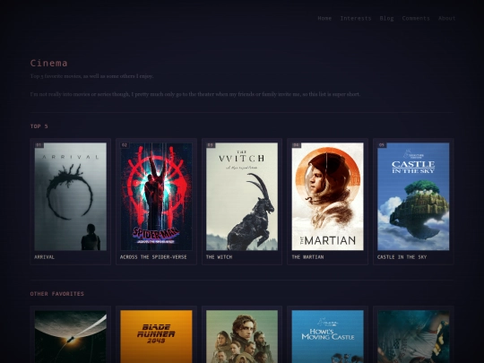The image size is (484, 363).
Task: Click the Blade Runner 2049 poster
Action: (x=156, y=336)
